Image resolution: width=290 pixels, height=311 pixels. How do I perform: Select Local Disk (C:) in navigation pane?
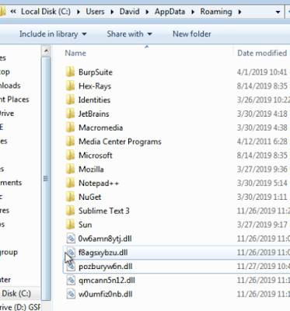tap(16, 293)
